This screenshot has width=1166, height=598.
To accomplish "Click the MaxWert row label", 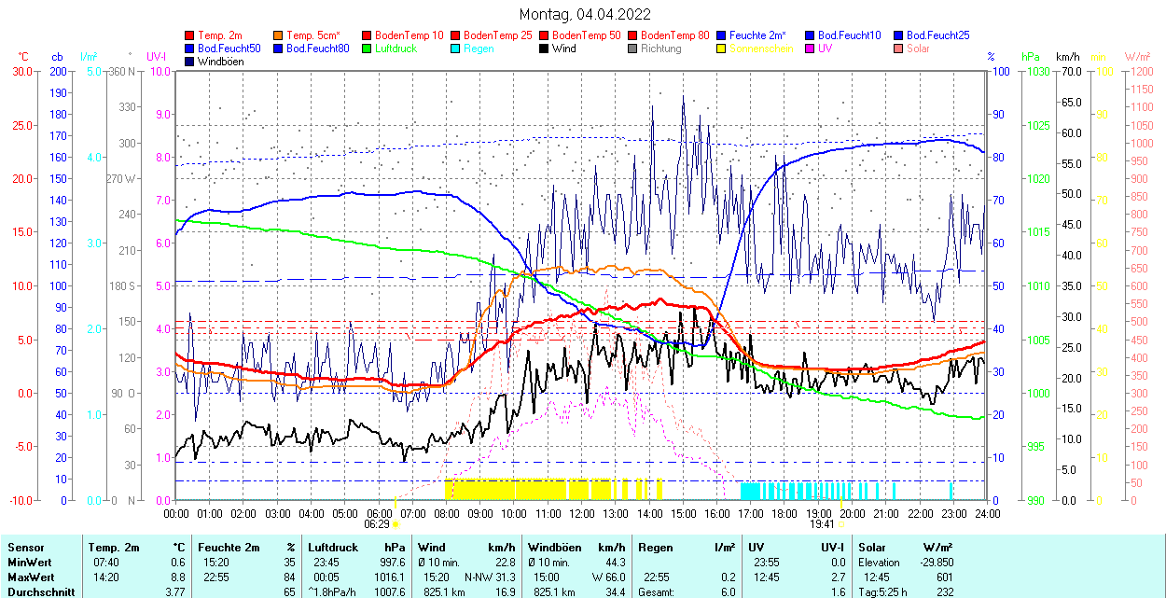I will point(29,577).
